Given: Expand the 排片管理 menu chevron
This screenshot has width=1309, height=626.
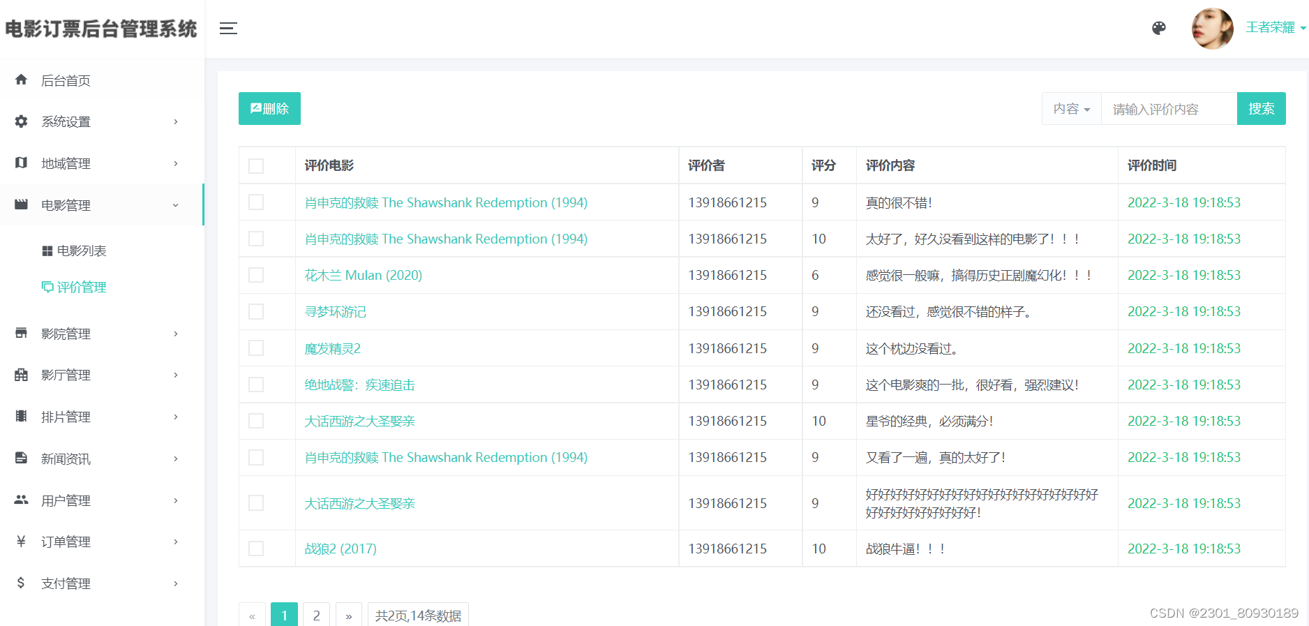Looking at the screenshot, I should pos(176,417).
